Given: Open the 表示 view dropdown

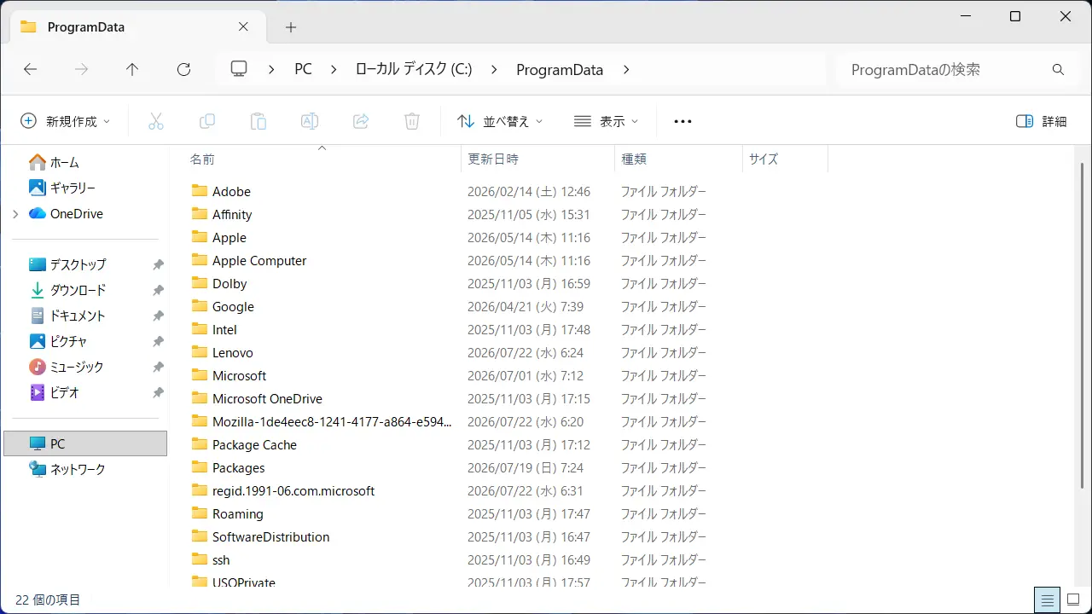Looking at the screenshot, I should coord(606,121).
